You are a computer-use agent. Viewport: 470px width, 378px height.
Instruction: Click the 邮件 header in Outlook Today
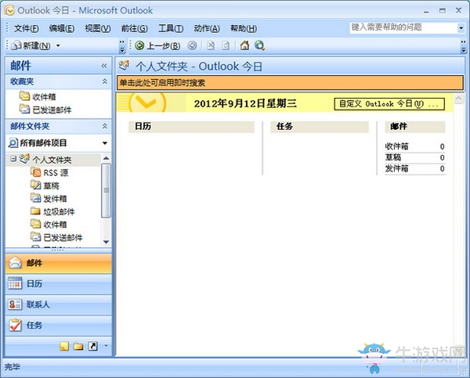(x=415, y=127)
